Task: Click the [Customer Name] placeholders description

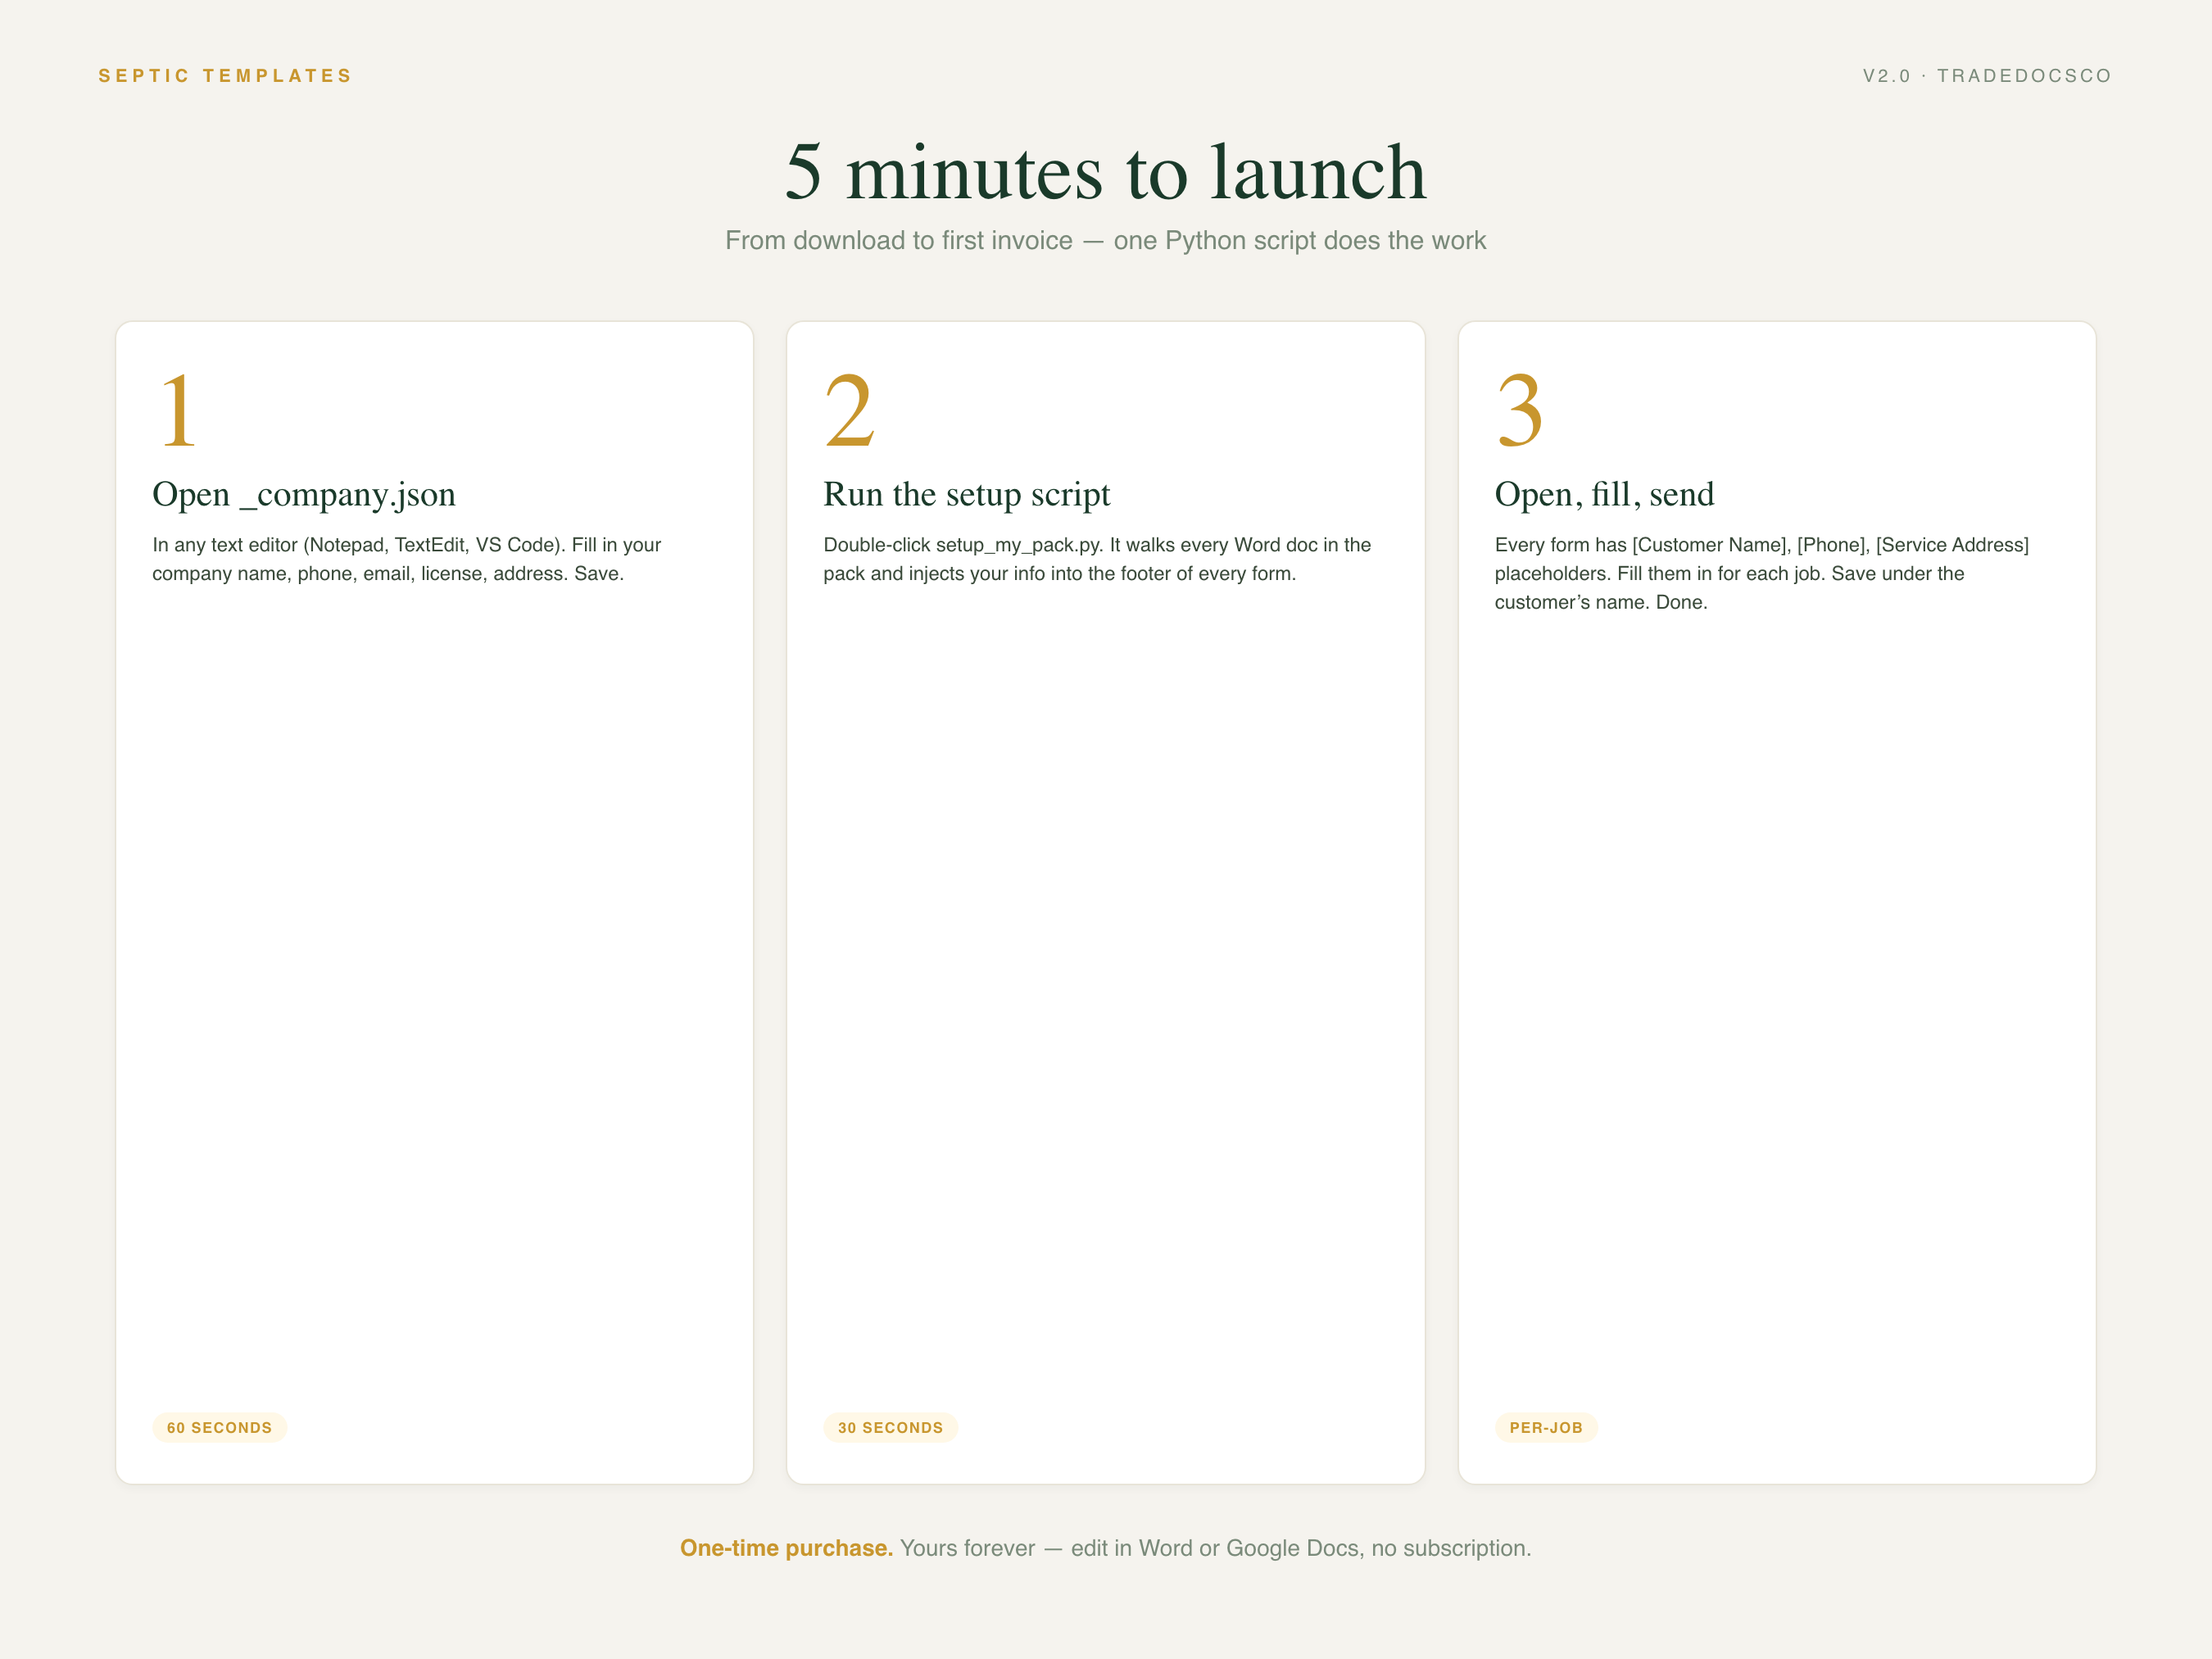Action: [x=1761, y=573]
